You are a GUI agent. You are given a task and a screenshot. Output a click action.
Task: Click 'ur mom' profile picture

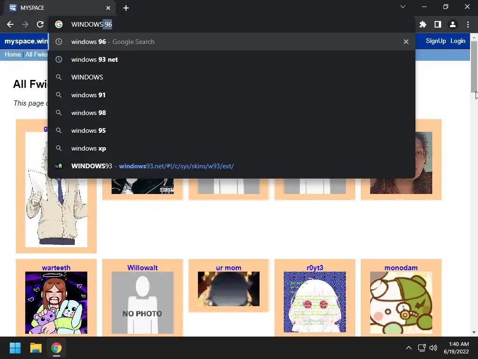229,289
